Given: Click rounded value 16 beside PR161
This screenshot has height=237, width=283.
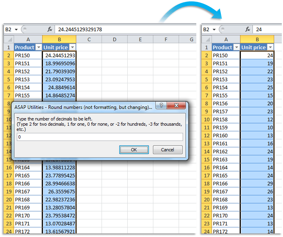Looking at the screenshot, I should (257, 143).
